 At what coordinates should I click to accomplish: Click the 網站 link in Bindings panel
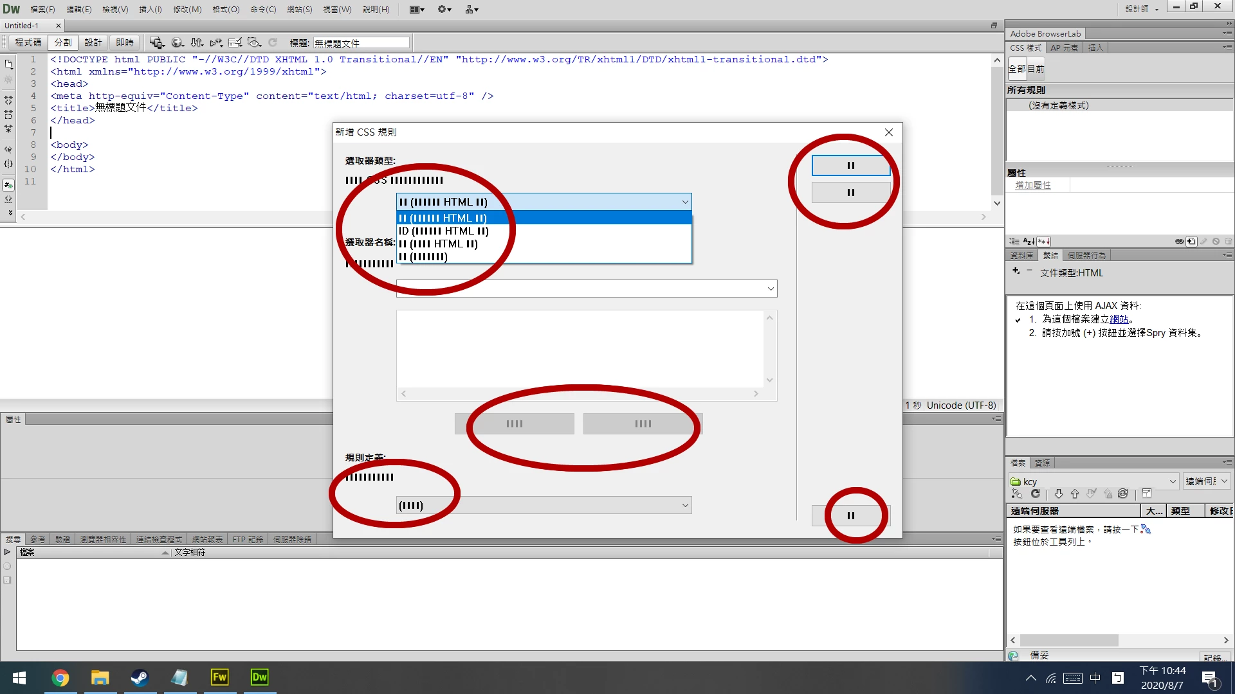(1119, 319)
